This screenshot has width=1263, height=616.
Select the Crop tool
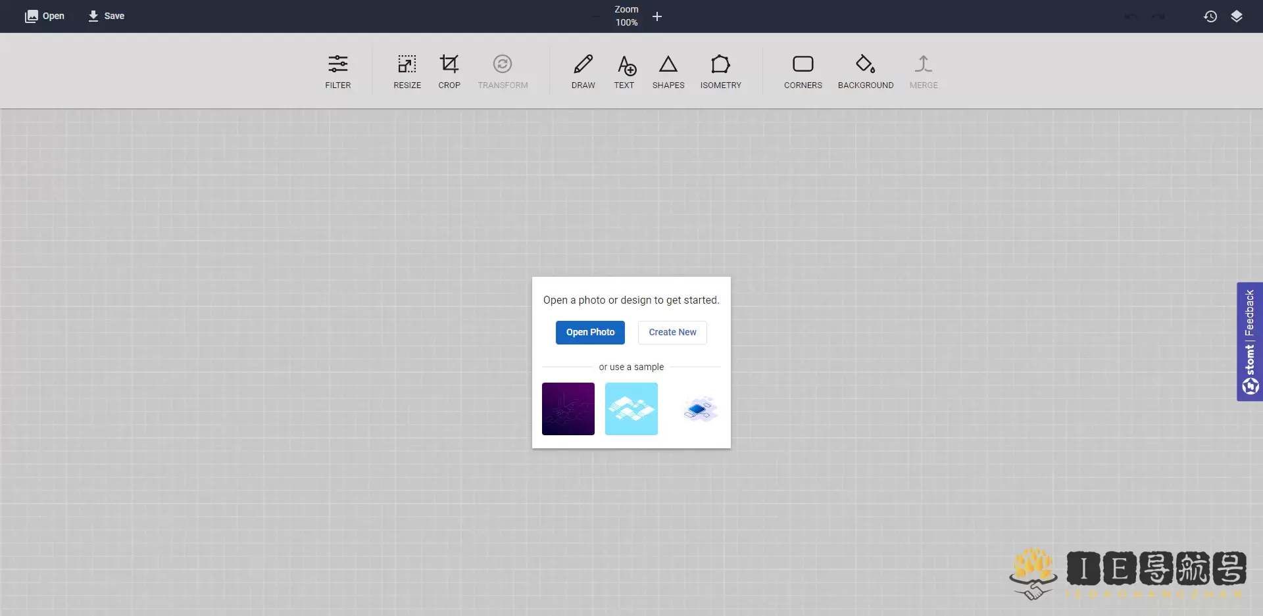coord(449,71)
